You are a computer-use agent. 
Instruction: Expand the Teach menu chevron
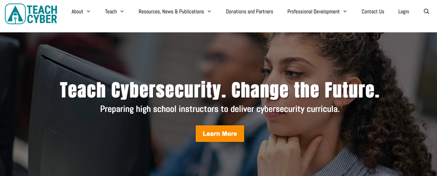pyautogui.click(x=122, y=11)
